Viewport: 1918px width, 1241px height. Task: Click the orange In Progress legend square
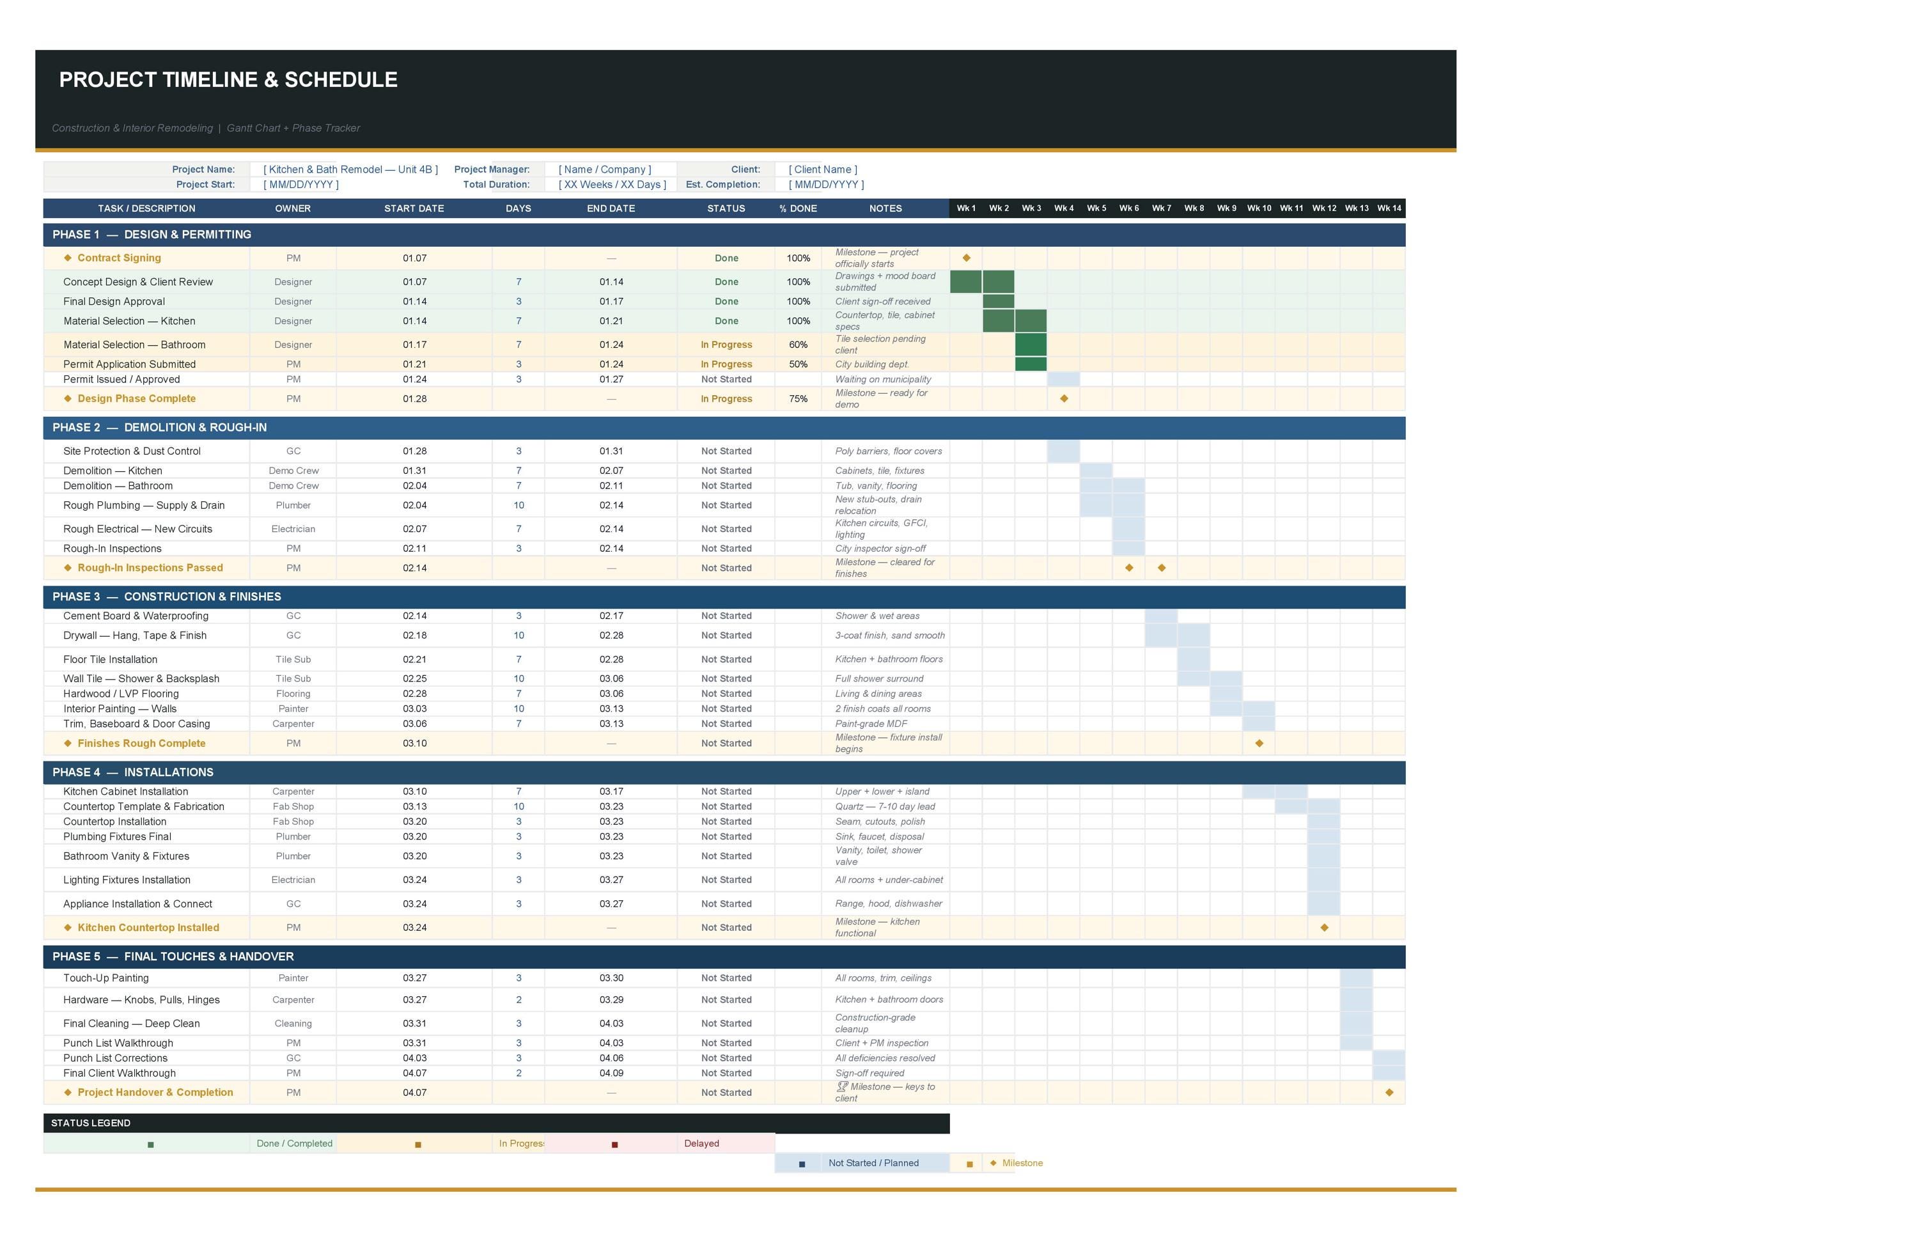(417, 1144)
